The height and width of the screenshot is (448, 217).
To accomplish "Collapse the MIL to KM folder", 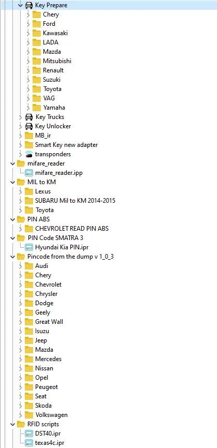I will (x=12, y=182).
